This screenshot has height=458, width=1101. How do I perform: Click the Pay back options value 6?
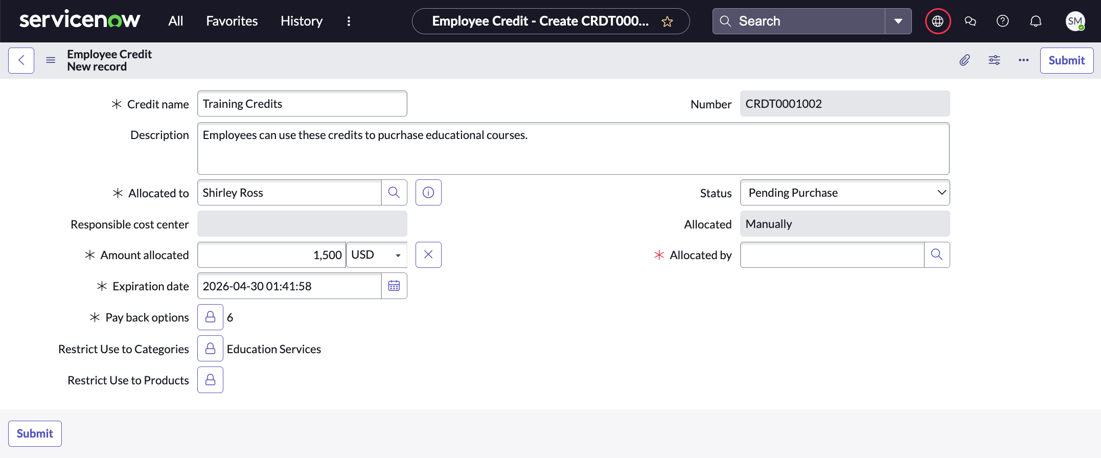(x=230, y=317)
